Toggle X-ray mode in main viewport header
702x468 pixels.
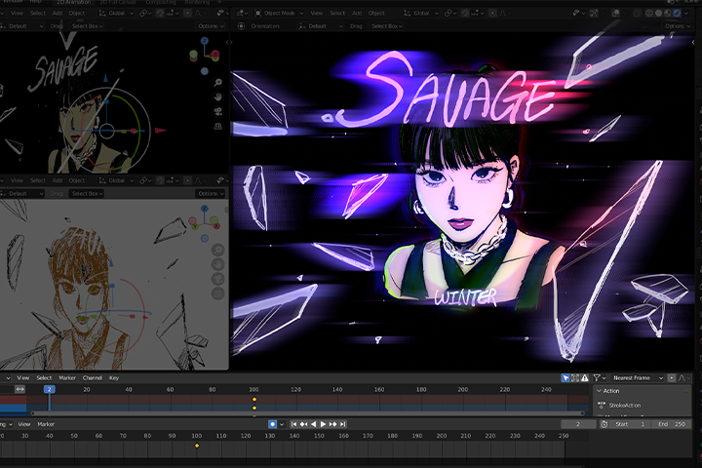636,13
